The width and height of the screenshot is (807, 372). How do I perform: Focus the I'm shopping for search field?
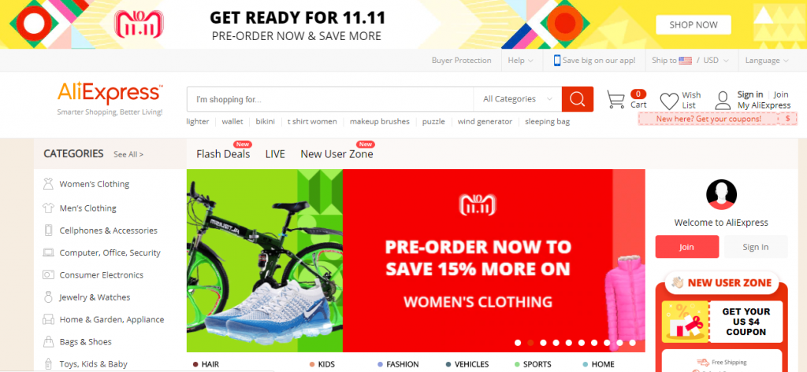[330, 99]
